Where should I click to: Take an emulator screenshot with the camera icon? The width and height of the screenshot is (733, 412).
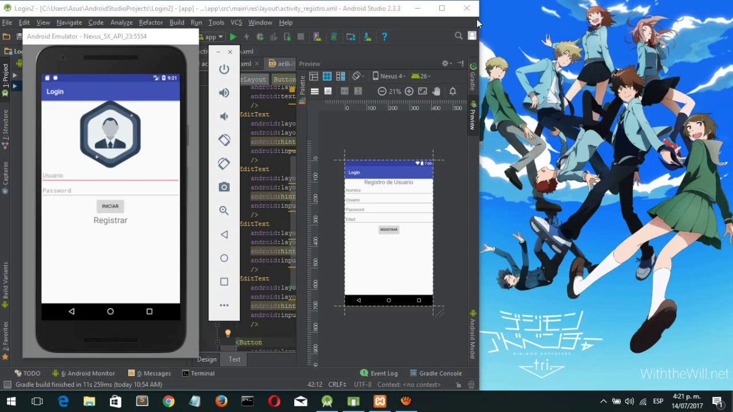pos(224,187)
